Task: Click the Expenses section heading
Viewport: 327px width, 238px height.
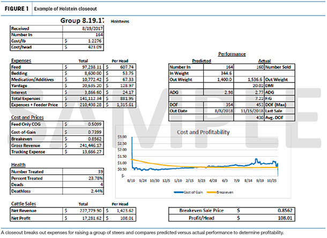Action: click(21, 60)
